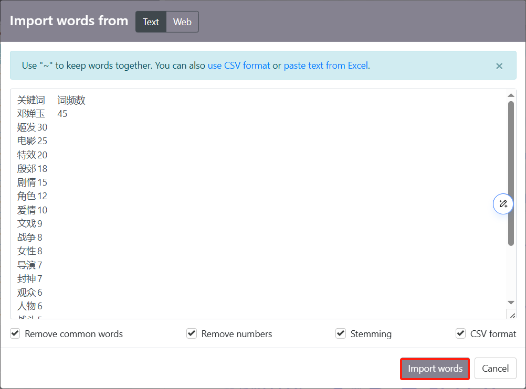Switch to the Web tab
The width and height of the screenshot is (526, 389).
182,22
